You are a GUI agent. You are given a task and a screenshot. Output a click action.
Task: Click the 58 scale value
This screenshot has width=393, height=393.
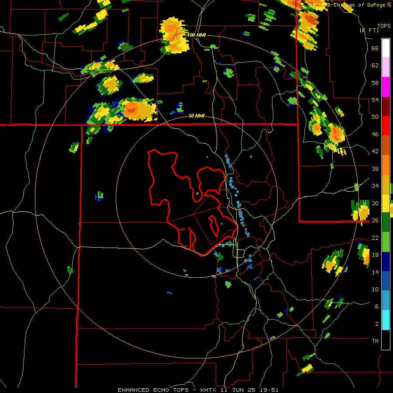375,83
